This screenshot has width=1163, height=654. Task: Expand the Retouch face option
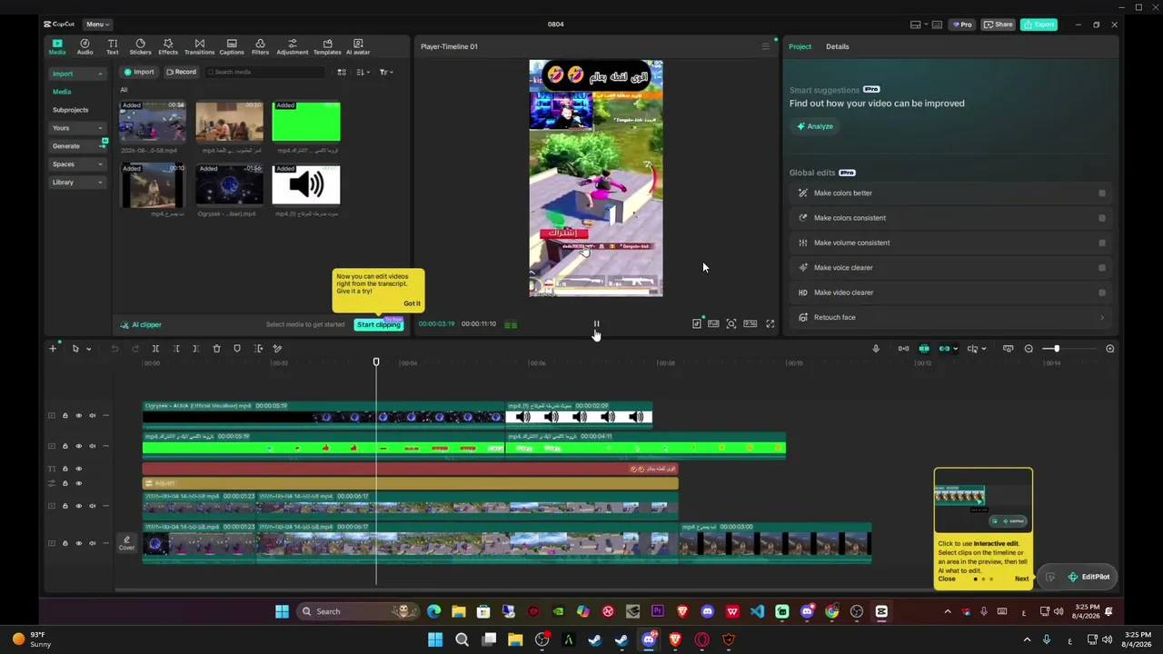point(949,318)
